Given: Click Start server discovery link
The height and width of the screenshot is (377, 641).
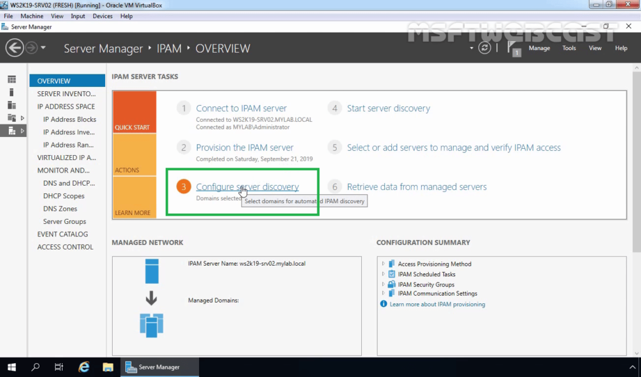Looking at the screenshot, I should 388,108.
